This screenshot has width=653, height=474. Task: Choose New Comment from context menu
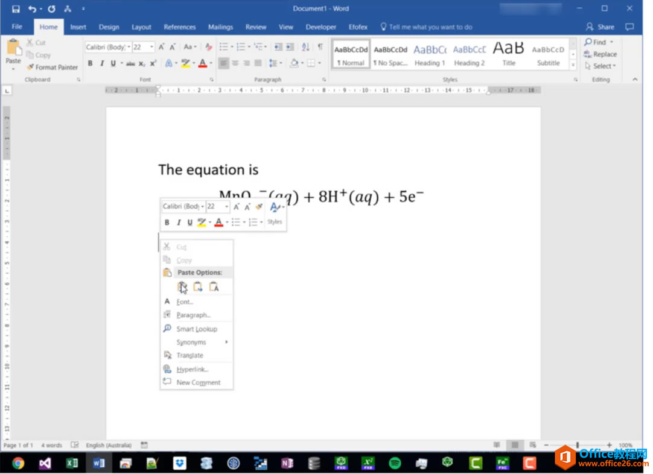click(196, 382)
